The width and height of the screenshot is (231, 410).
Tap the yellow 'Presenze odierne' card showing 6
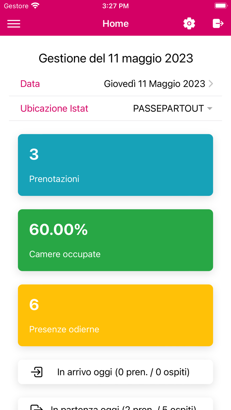point(115,315)
